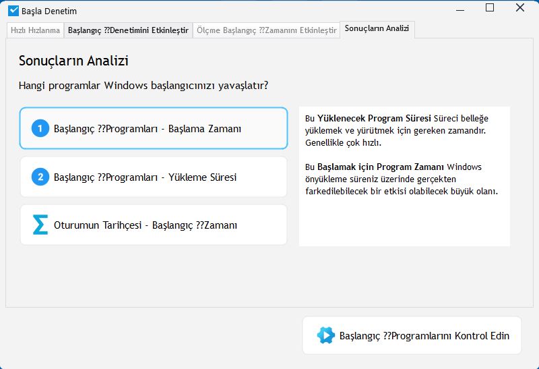The width and height of the screenshot is (539, 369).
Task: Click Başlangıç Programlarını Kontrol Edin button
Action: click(x=412, y=335)
